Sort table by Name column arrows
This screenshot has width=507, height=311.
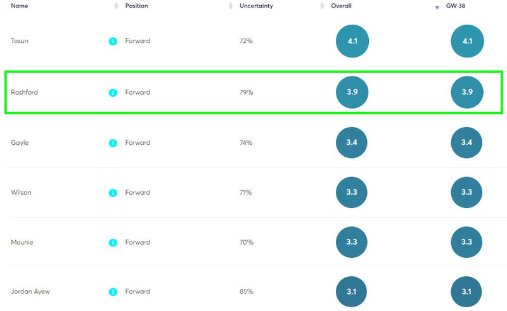click(116, 6)
